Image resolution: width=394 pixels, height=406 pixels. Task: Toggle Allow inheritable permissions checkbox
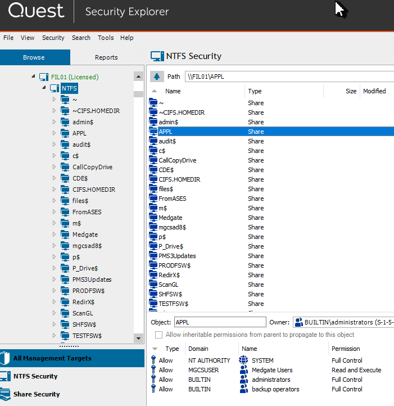pyautogui.click(x=158, y=335)
